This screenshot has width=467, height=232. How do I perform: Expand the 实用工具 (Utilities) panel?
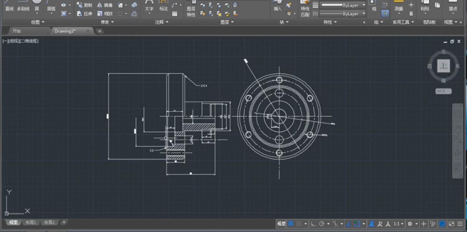tap(403, 22)
